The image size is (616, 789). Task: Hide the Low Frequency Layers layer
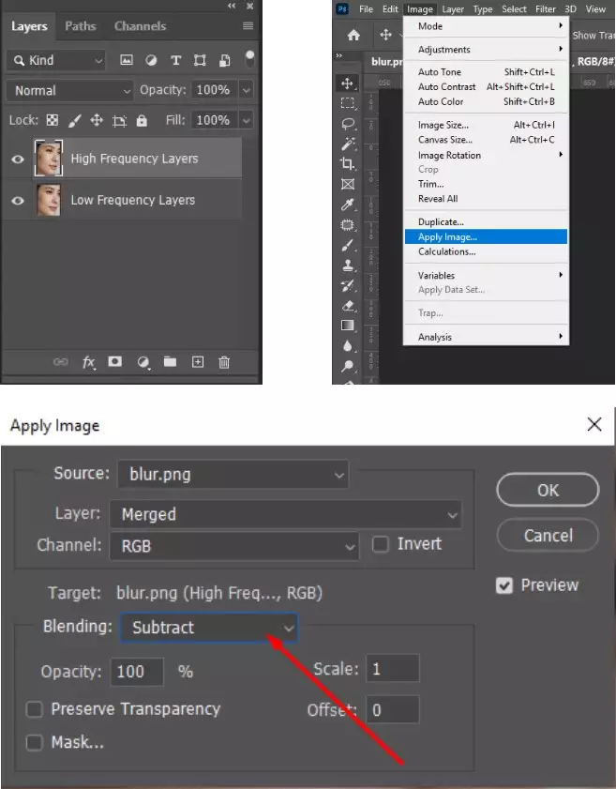(18, 201)
